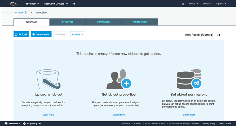Switch to the Permissions tab
Screen dimensions: 236x126
coord(104,22)
